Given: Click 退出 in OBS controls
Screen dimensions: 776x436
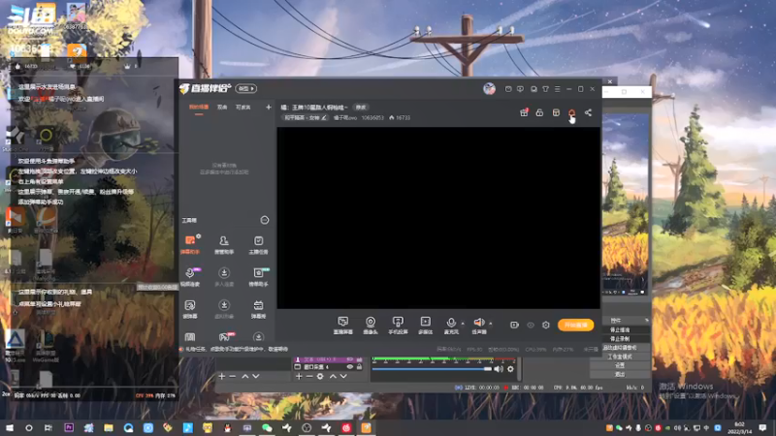Looking at the screenshot, I should point(620,374).
